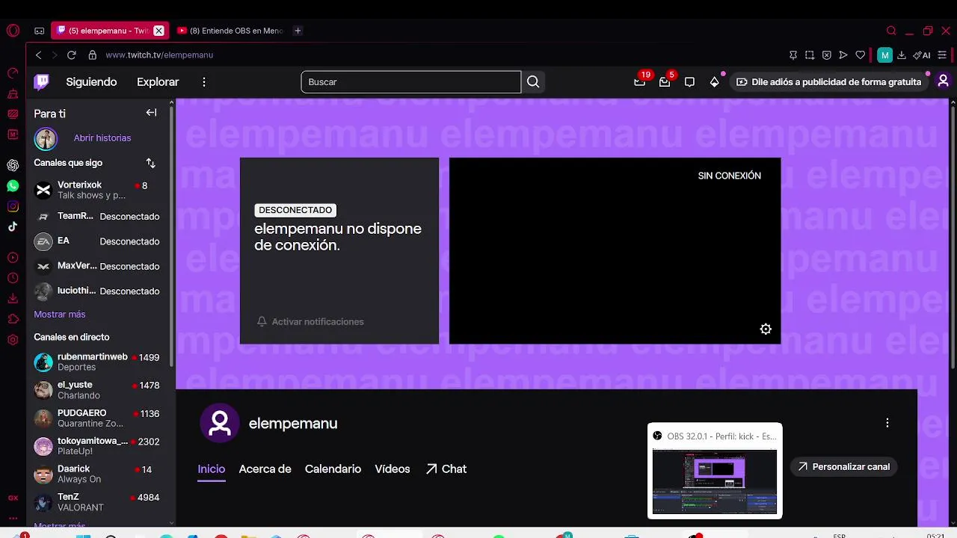Open the sidebar player icon
Screen dimensions: 957x538
13,258
